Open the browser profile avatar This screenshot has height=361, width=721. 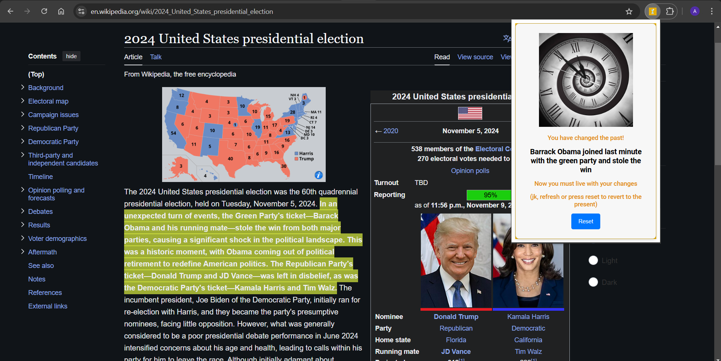[695, 11]
